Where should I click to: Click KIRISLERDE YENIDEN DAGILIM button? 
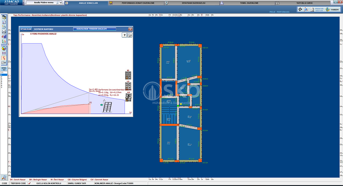pyautogui.click(x=95, y=29)
